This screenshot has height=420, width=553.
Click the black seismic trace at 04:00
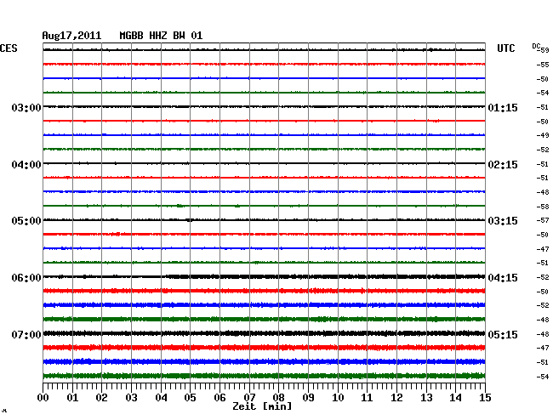point(264,163)
